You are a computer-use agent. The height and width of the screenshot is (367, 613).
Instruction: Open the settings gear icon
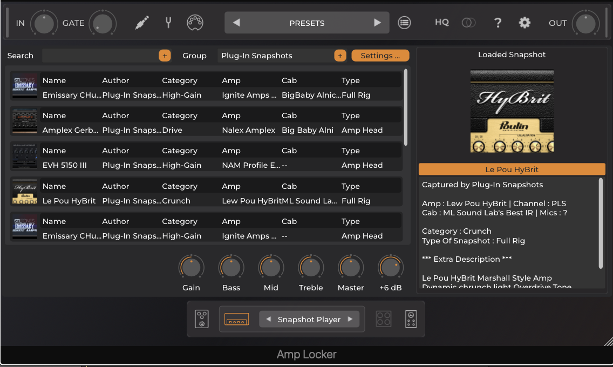(525, 23)
